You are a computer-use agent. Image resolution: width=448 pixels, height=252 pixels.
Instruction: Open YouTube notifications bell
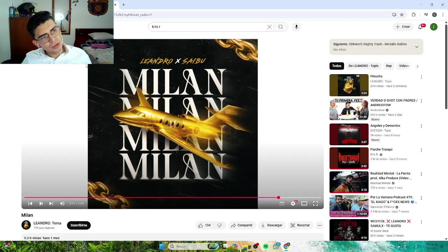point(421,27)
